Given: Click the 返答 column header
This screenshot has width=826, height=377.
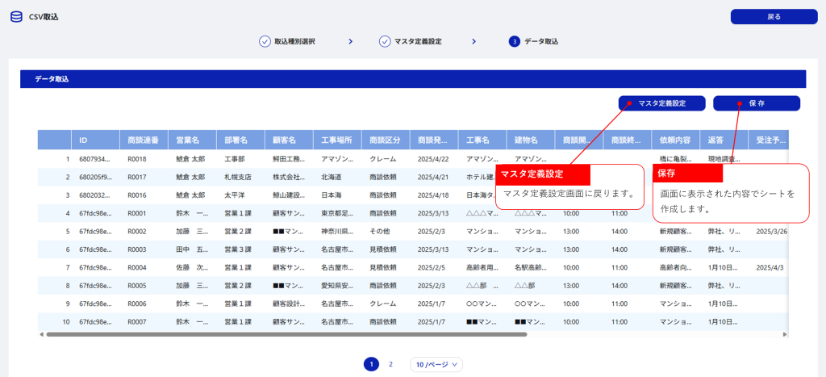Looking at the screenshot, I should 724,140.
